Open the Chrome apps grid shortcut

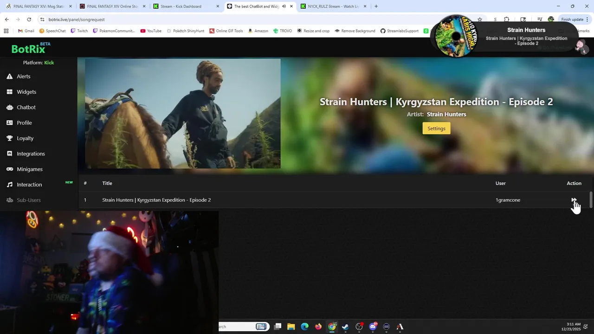pos(6,31)
